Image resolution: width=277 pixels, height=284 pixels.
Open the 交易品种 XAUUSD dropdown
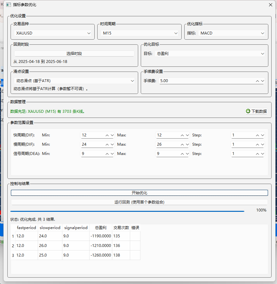52,33
